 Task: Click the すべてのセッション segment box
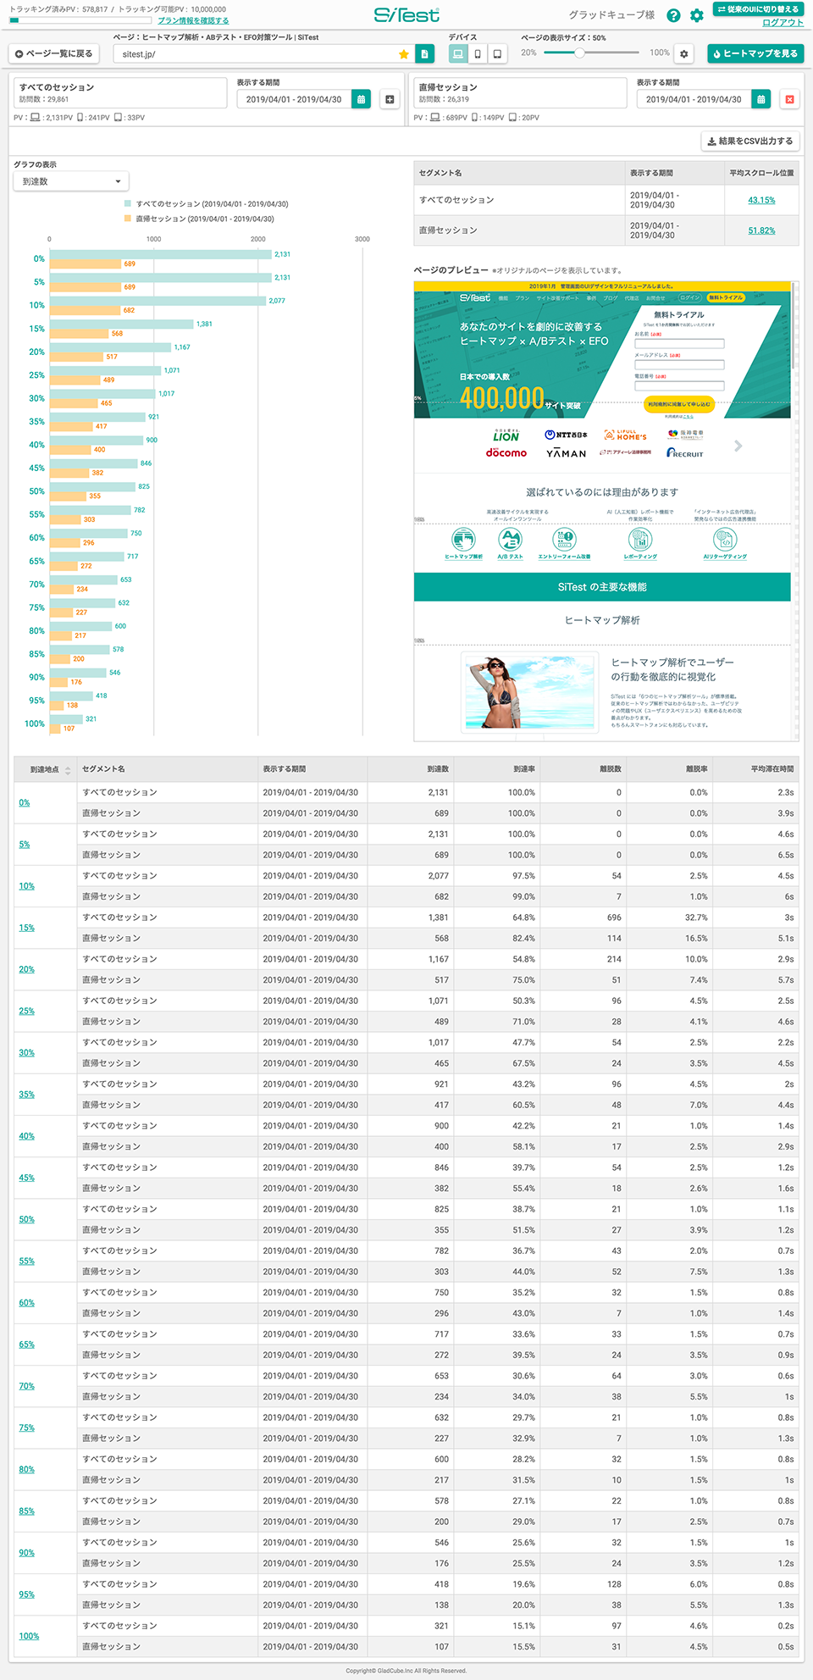tap(119, 93)
